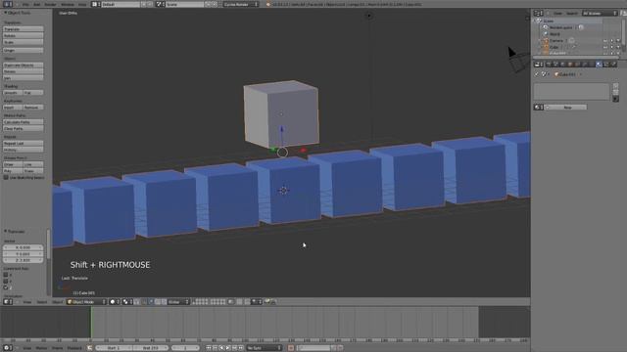Click Duplicate Objects button
The image size is (627, 352).
click(x=24, y=66)
